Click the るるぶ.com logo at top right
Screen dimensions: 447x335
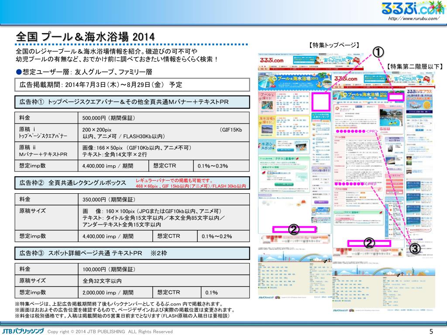click(413, 8)
